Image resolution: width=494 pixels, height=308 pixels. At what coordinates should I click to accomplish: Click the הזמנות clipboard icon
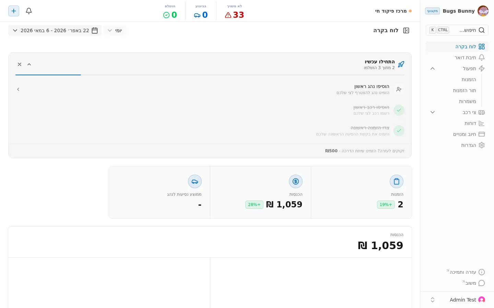[397, 181]
